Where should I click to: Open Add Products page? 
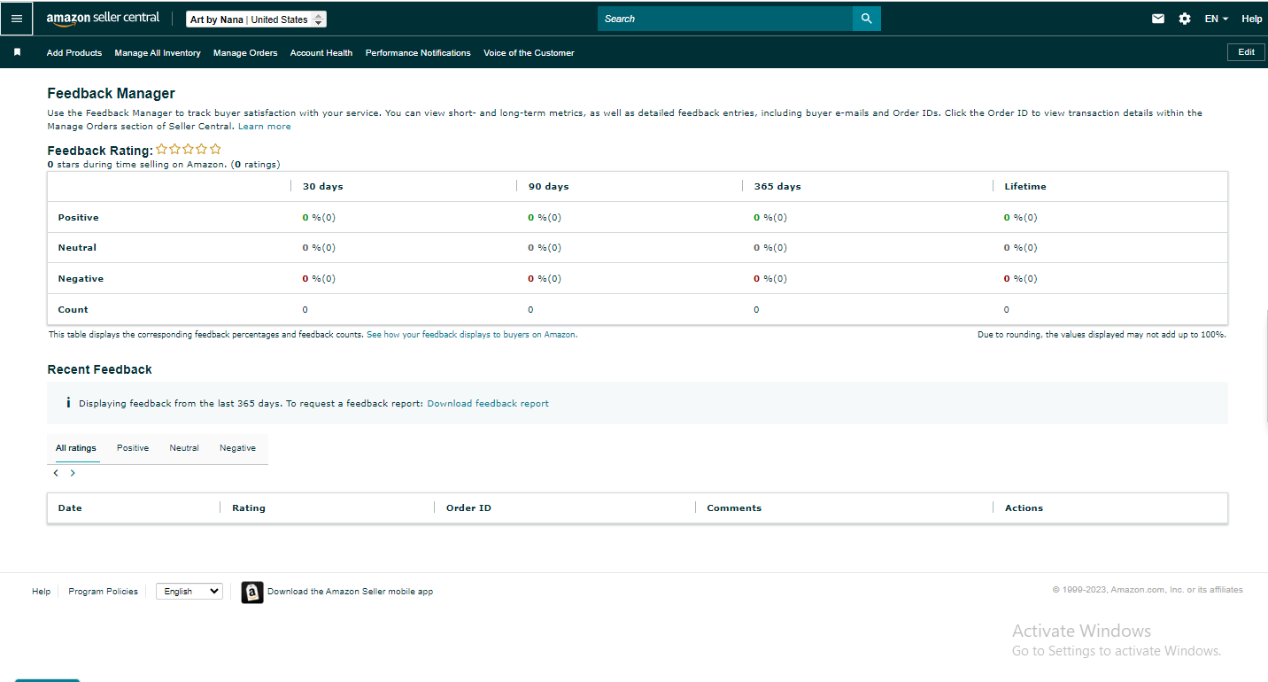tap(74, 53)
